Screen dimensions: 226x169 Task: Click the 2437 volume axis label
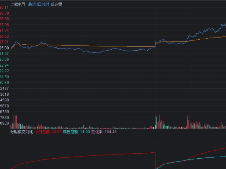pos(4,89)
